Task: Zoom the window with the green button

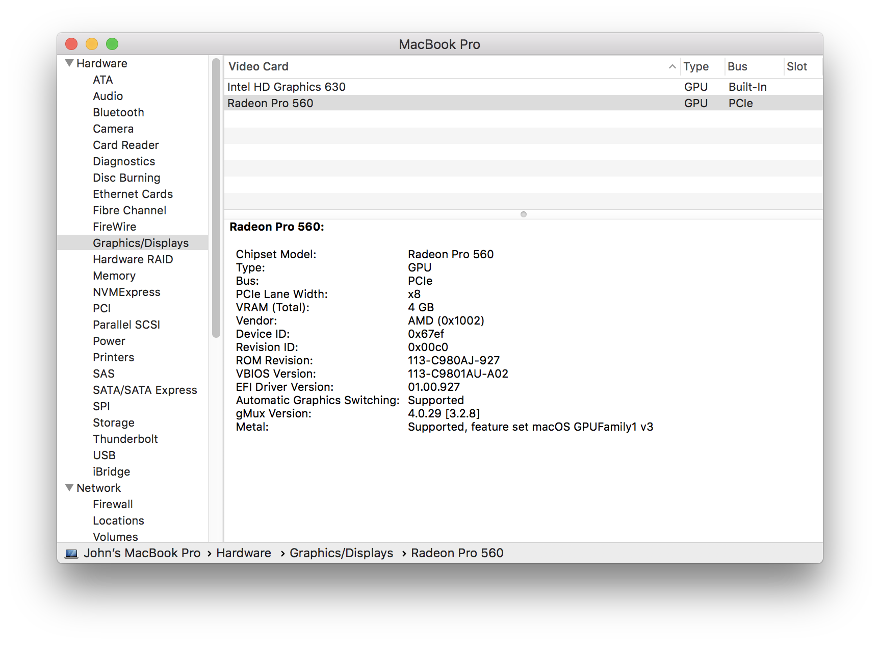Action: pyautogui.click(x=112, y=44)
